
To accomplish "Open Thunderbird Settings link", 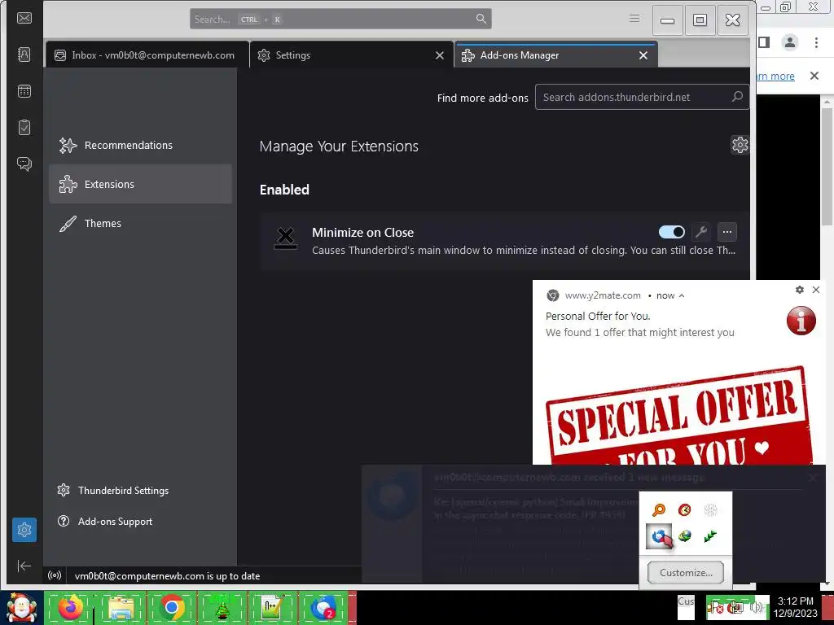I will click(x=112, y=491).
